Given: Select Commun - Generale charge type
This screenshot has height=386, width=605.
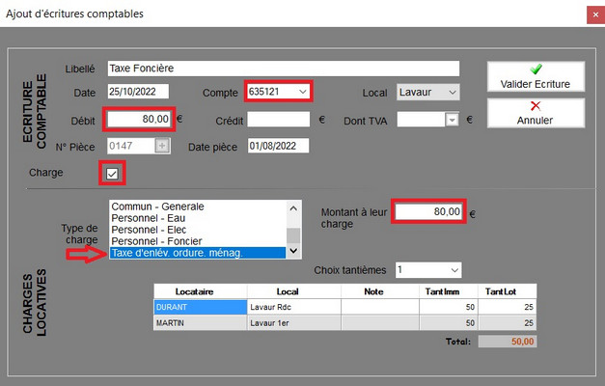Looking at the screenshot, I should tap(198, 207).
